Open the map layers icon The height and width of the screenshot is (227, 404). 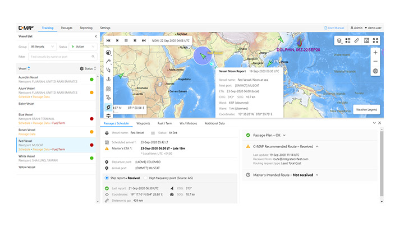(x=338, y=40)
